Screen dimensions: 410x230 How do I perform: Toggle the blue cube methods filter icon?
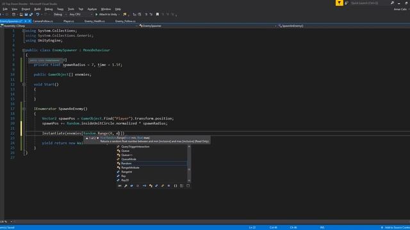tap(131, 186)
